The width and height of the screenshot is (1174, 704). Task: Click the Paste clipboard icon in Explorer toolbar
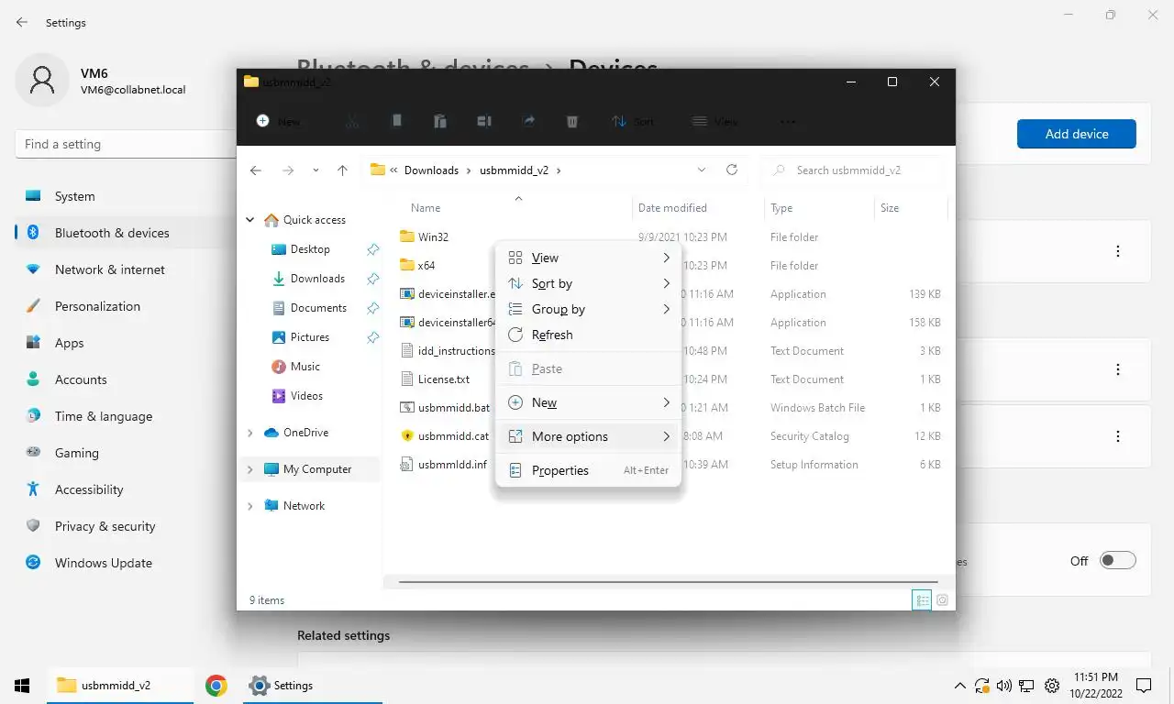[440, 121]
